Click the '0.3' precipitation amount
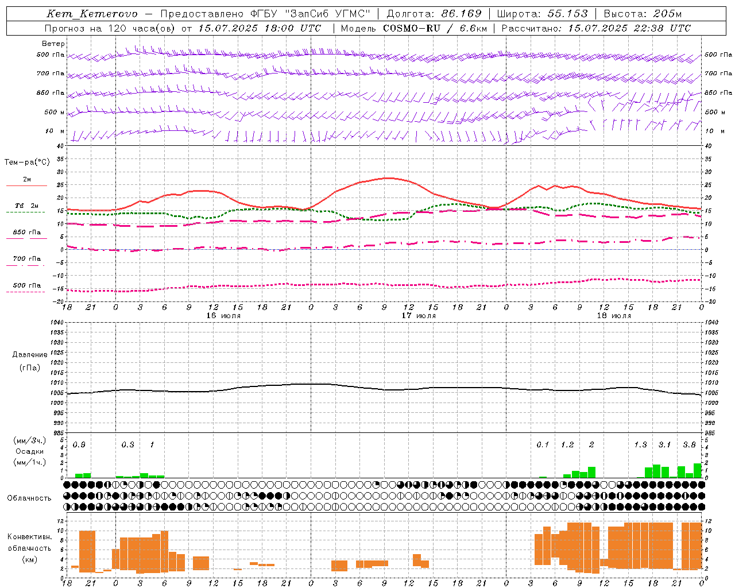735x588 pixels. tap(127, 445)
